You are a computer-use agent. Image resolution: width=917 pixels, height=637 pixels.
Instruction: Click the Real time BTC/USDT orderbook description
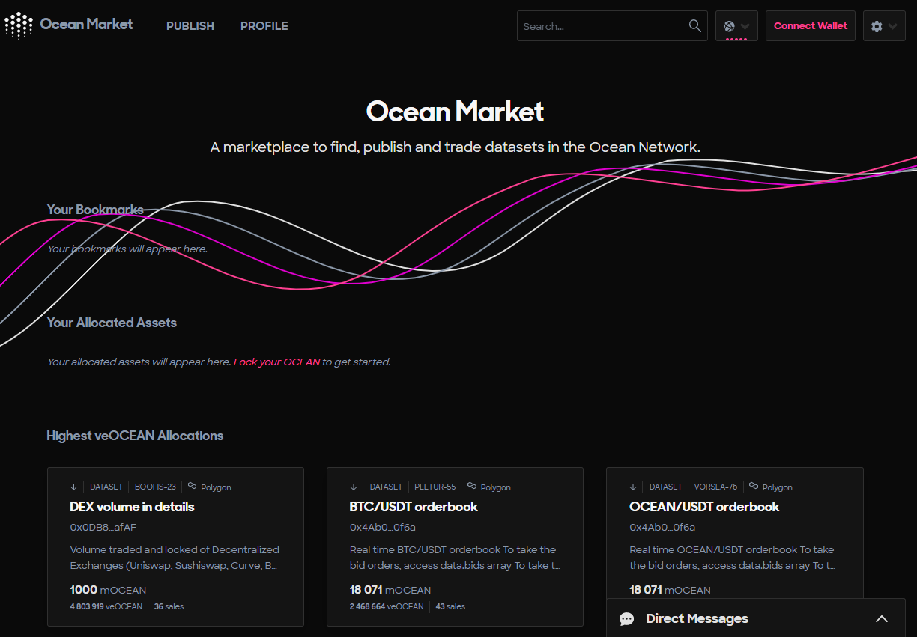pyautogui.click(x=455, y=558)
